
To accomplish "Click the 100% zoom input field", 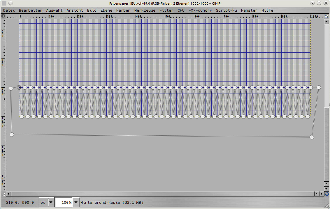I will tap(64, 202).
